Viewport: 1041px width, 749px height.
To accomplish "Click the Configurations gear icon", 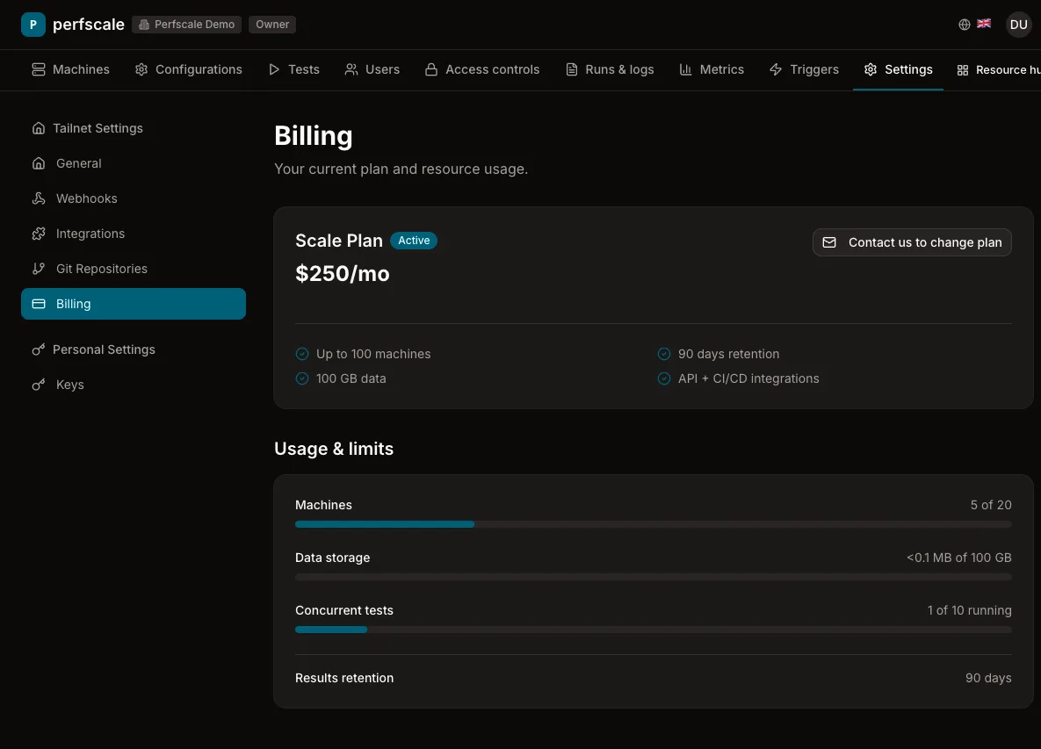I will click(141, 69).
